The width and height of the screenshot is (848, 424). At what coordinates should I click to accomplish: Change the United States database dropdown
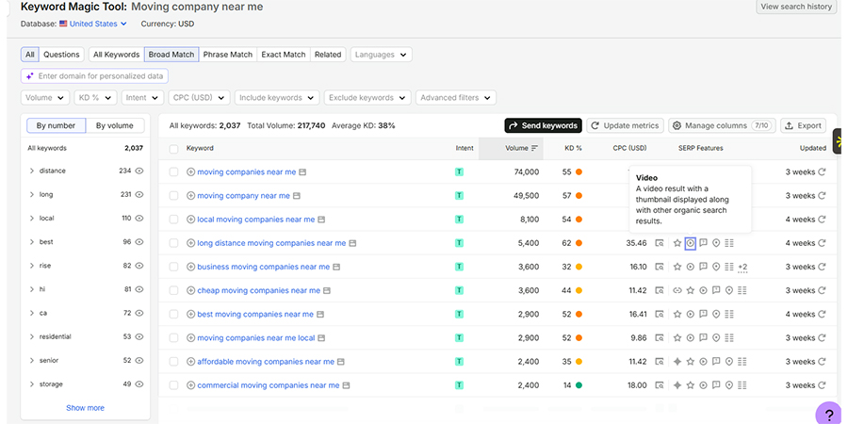93,24
